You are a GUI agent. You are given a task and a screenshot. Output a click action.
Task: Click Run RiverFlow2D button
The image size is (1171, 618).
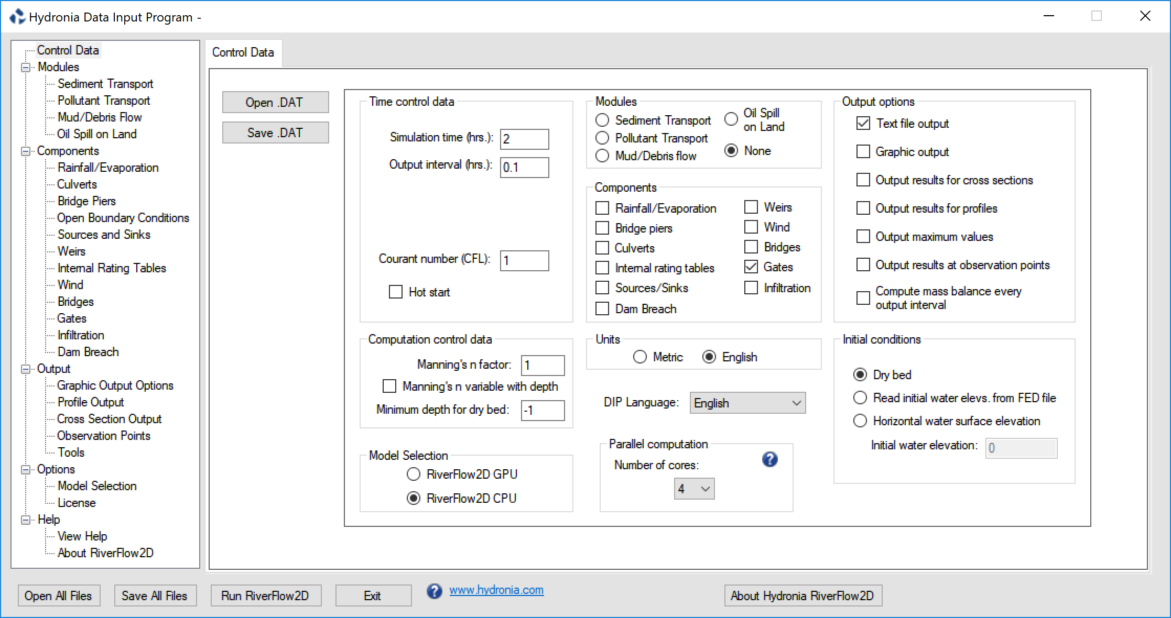pos(266,595)
